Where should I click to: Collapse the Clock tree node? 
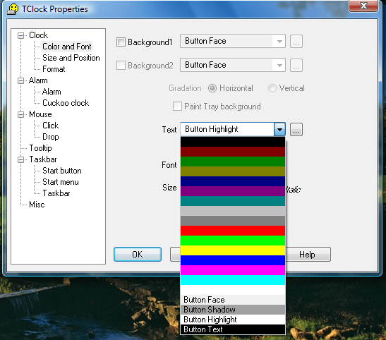[x=21, y=35]
